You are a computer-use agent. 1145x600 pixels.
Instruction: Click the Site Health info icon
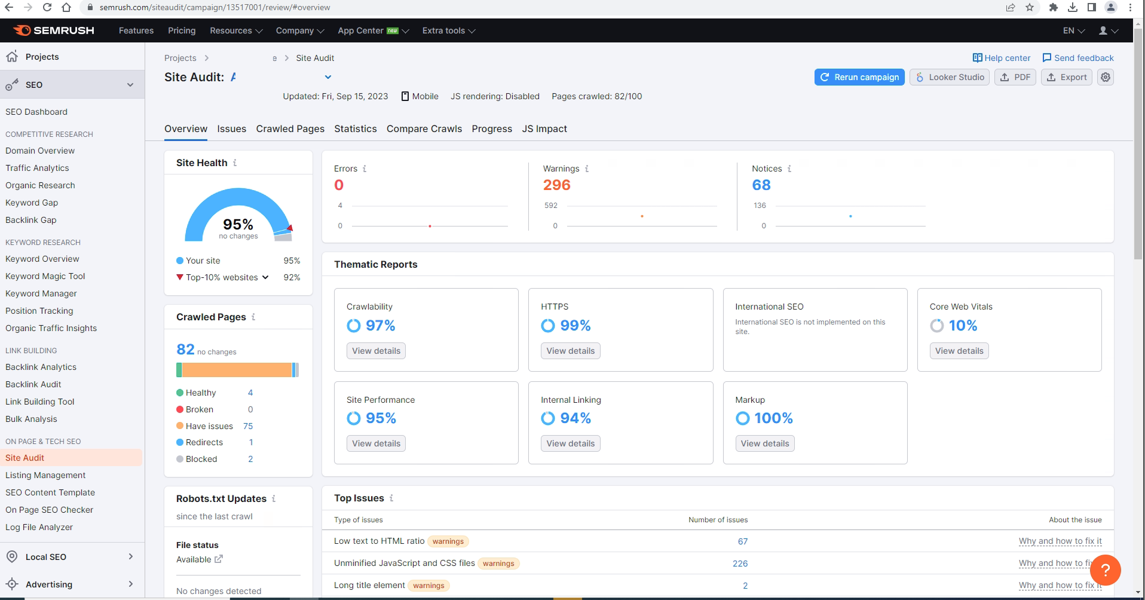(235, 163)
